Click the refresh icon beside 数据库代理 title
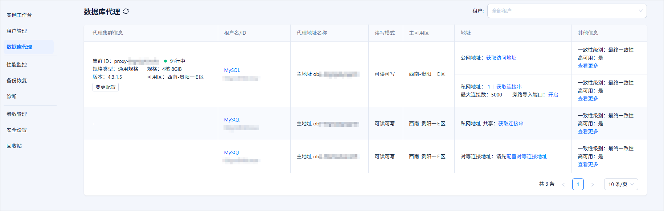Image resolution: width=664 pixels, height=211 pixels. (126, 11)
